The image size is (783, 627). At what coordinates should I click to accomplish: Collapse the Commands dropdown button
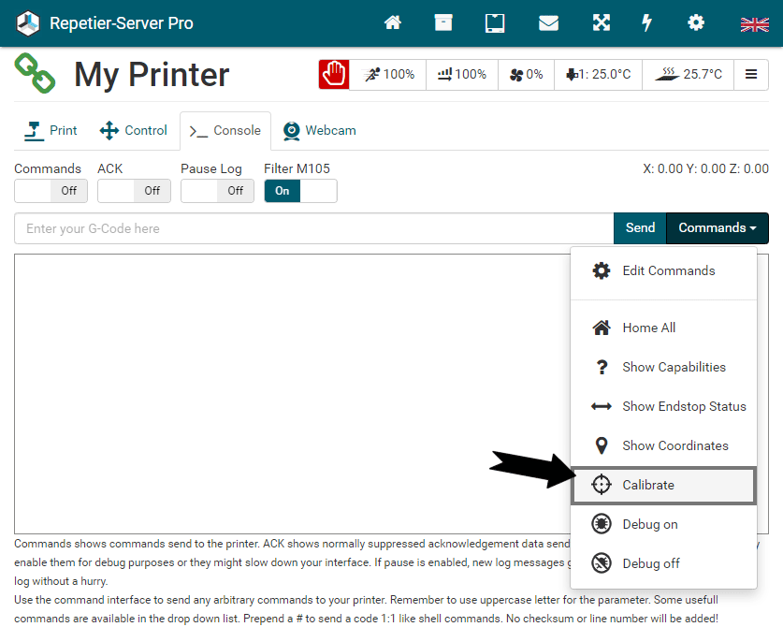click(718, 228)
